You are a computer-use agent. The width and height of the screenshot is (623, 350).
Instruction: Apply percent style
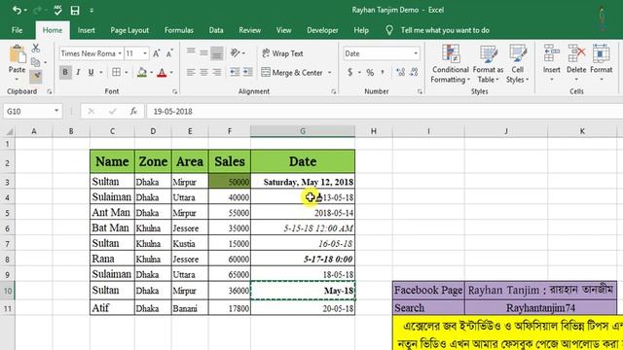[x=370, y=72]
